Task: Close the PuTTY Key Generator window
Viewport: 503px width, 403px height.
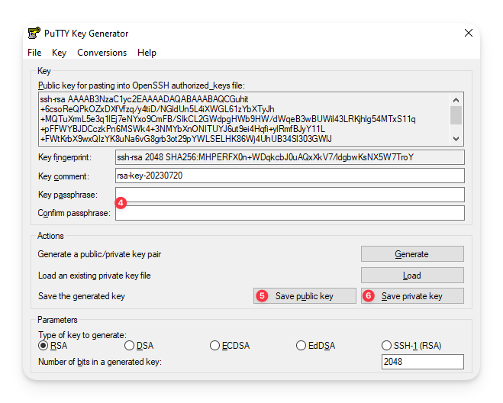Action: [469, 33]
